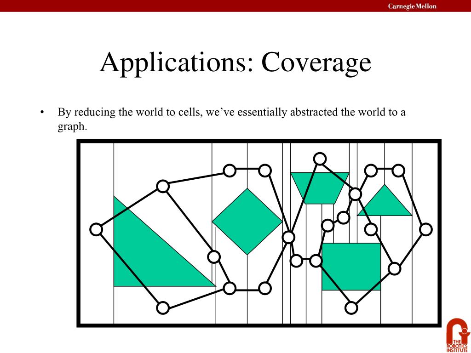Select the graph node above the trapezoid
The height and width of the screenshot is (353, 471).
[320, 159]
